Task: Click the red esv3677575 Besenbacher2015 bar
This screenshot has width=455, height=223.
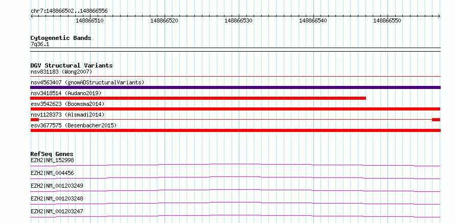Action: pos(235,130)
